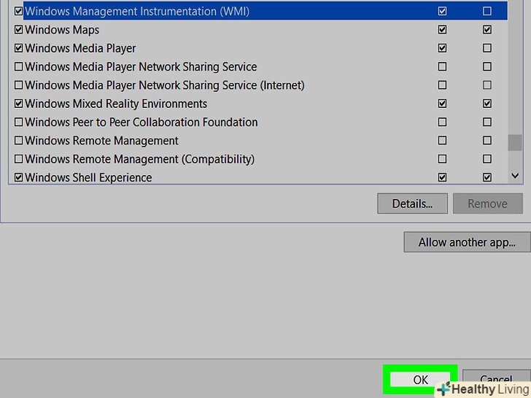Enable Windows Remote Management (Compatibility) app checkbox
Viewport: 531px width, 398px height.
tap(19, 159)
